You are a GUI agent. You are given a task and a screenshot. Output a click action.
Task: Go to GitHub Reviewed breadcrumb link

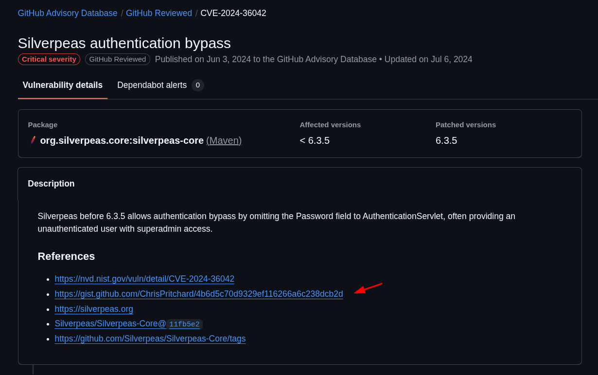pyautogui.click(x=159, y=13)
